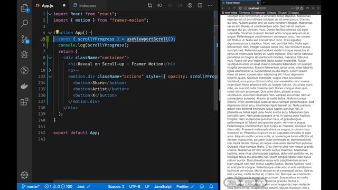Go forward in the browser window
Screen dimensions: 338x190
[229, 8]
